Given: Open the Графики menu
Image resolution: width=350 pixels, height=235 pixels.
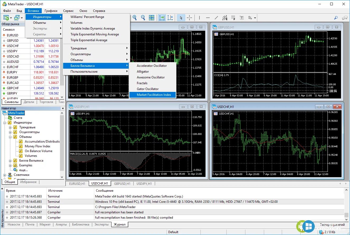Looking at the screenshot, I should click(x=51, y=11).
